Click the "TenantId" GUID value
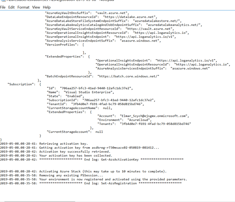The image size is (235, 202). click(107, 104)
